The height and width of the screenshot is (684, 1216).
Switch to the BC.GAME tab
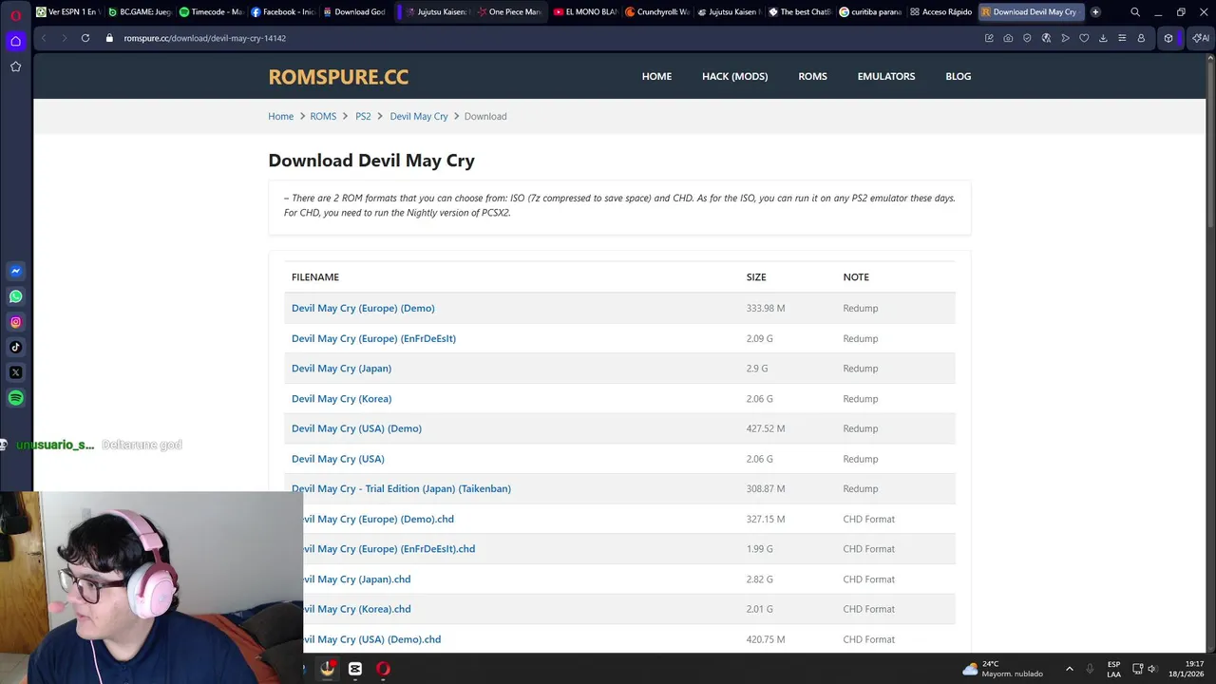(140, 12)
